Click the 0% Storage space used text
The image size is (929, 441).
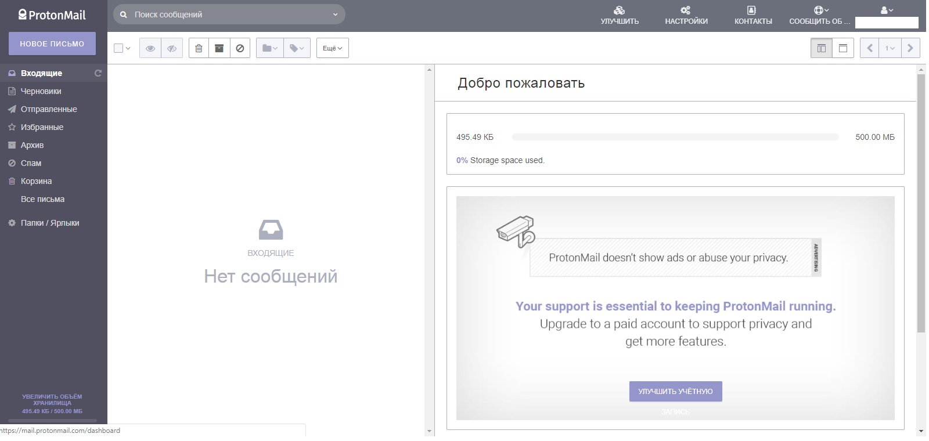(500, 160)
